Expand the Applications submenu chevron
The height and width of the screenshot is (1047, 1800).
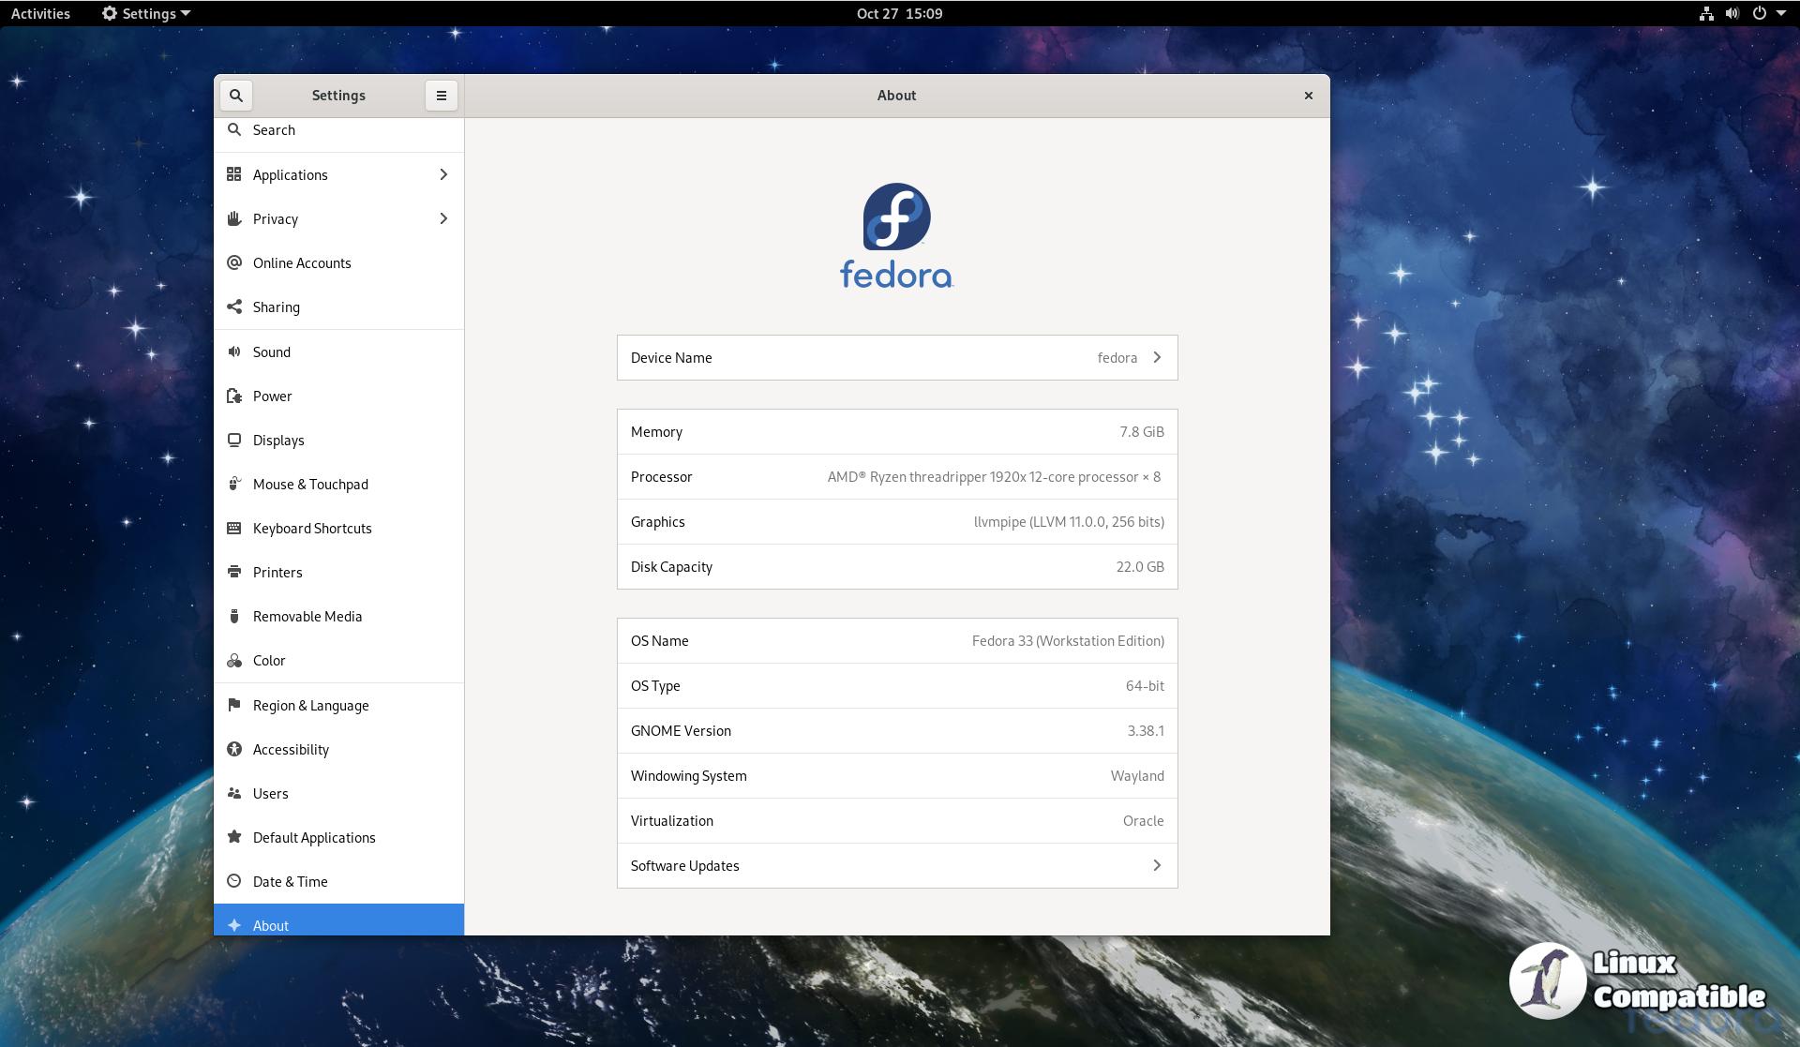443,175
